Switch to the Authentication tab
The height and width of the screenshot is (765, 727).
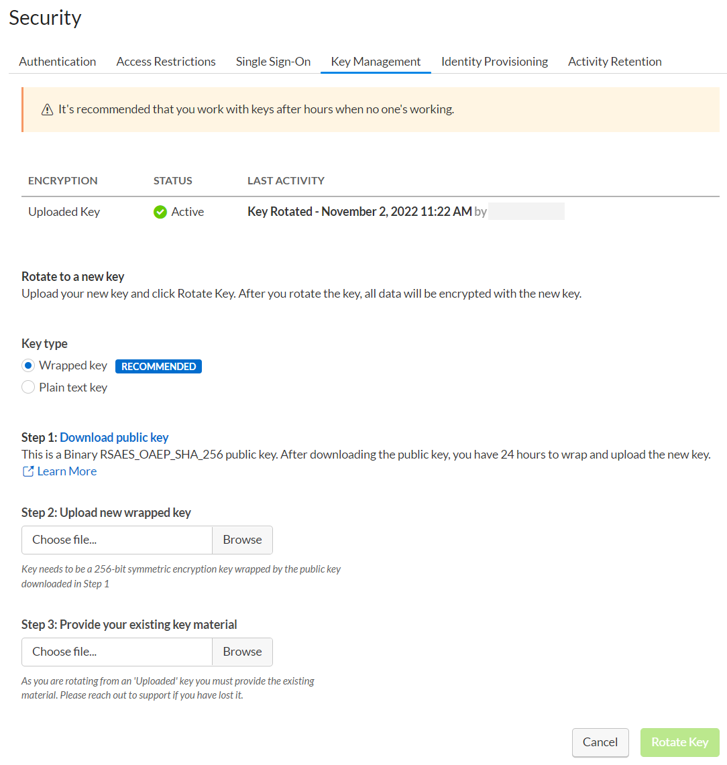tap(57, 61)
